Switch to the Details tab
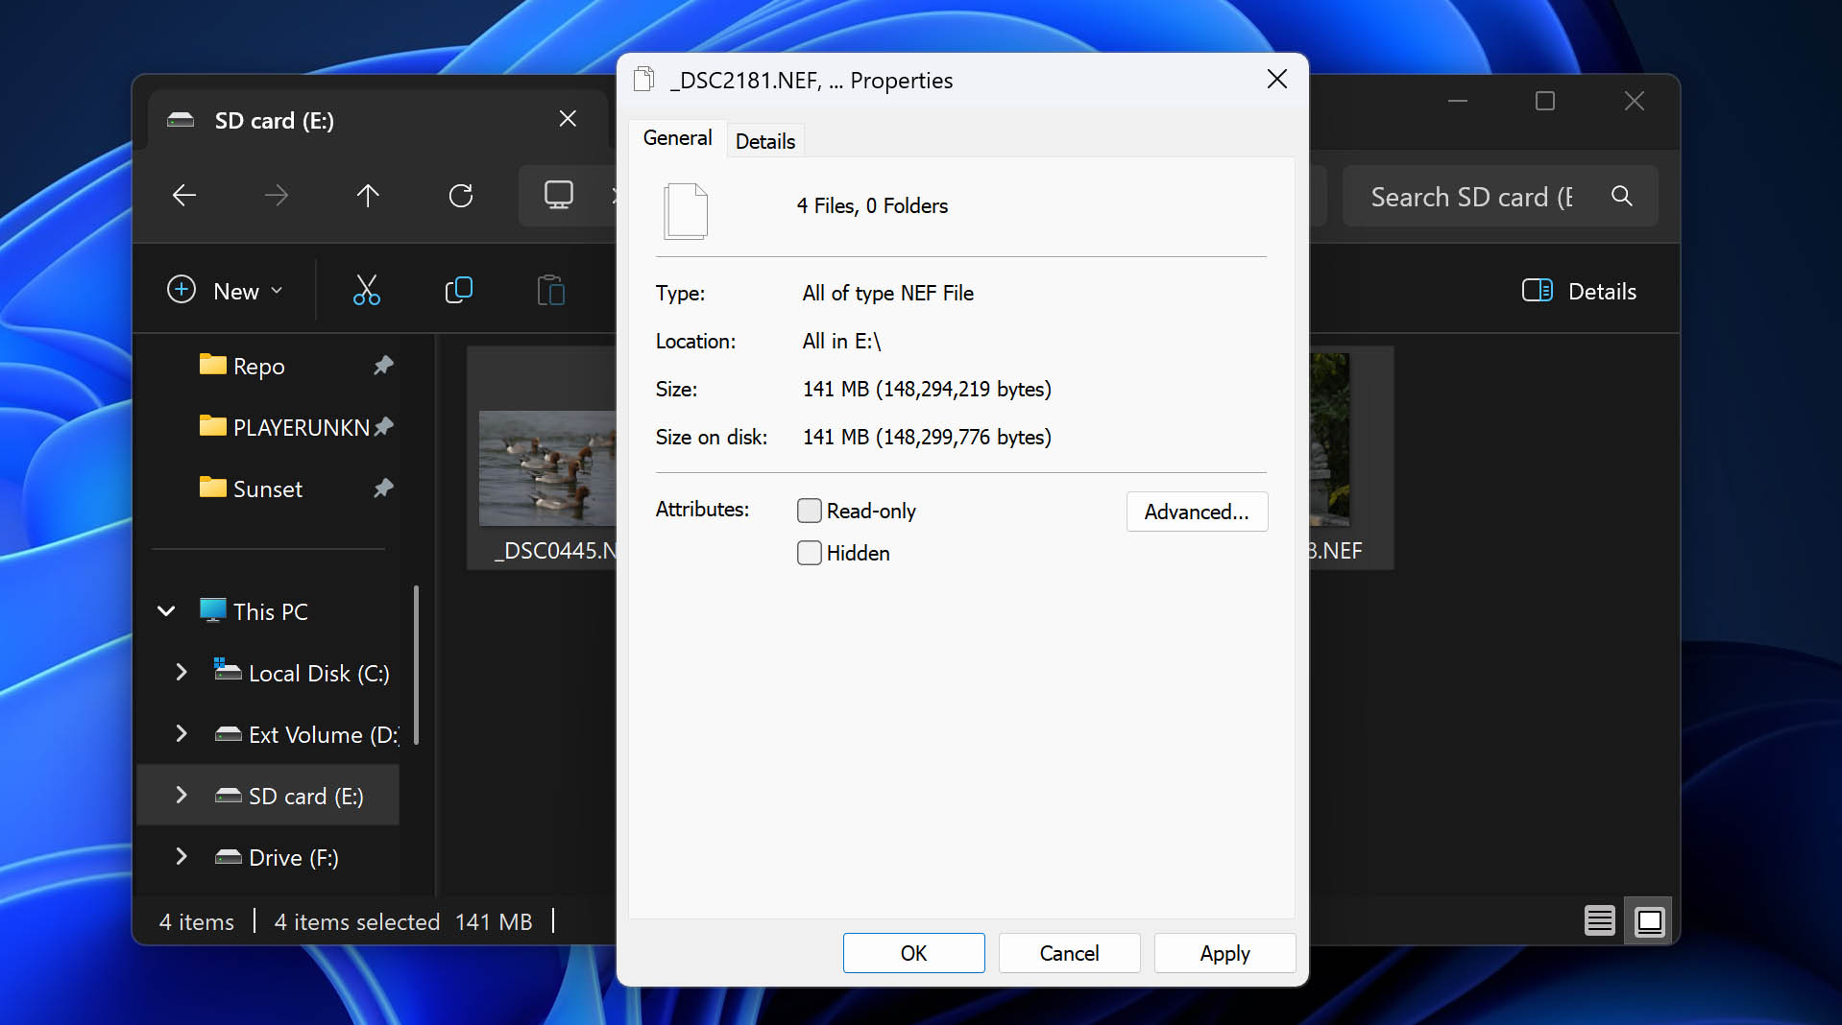 coord(764,141)
